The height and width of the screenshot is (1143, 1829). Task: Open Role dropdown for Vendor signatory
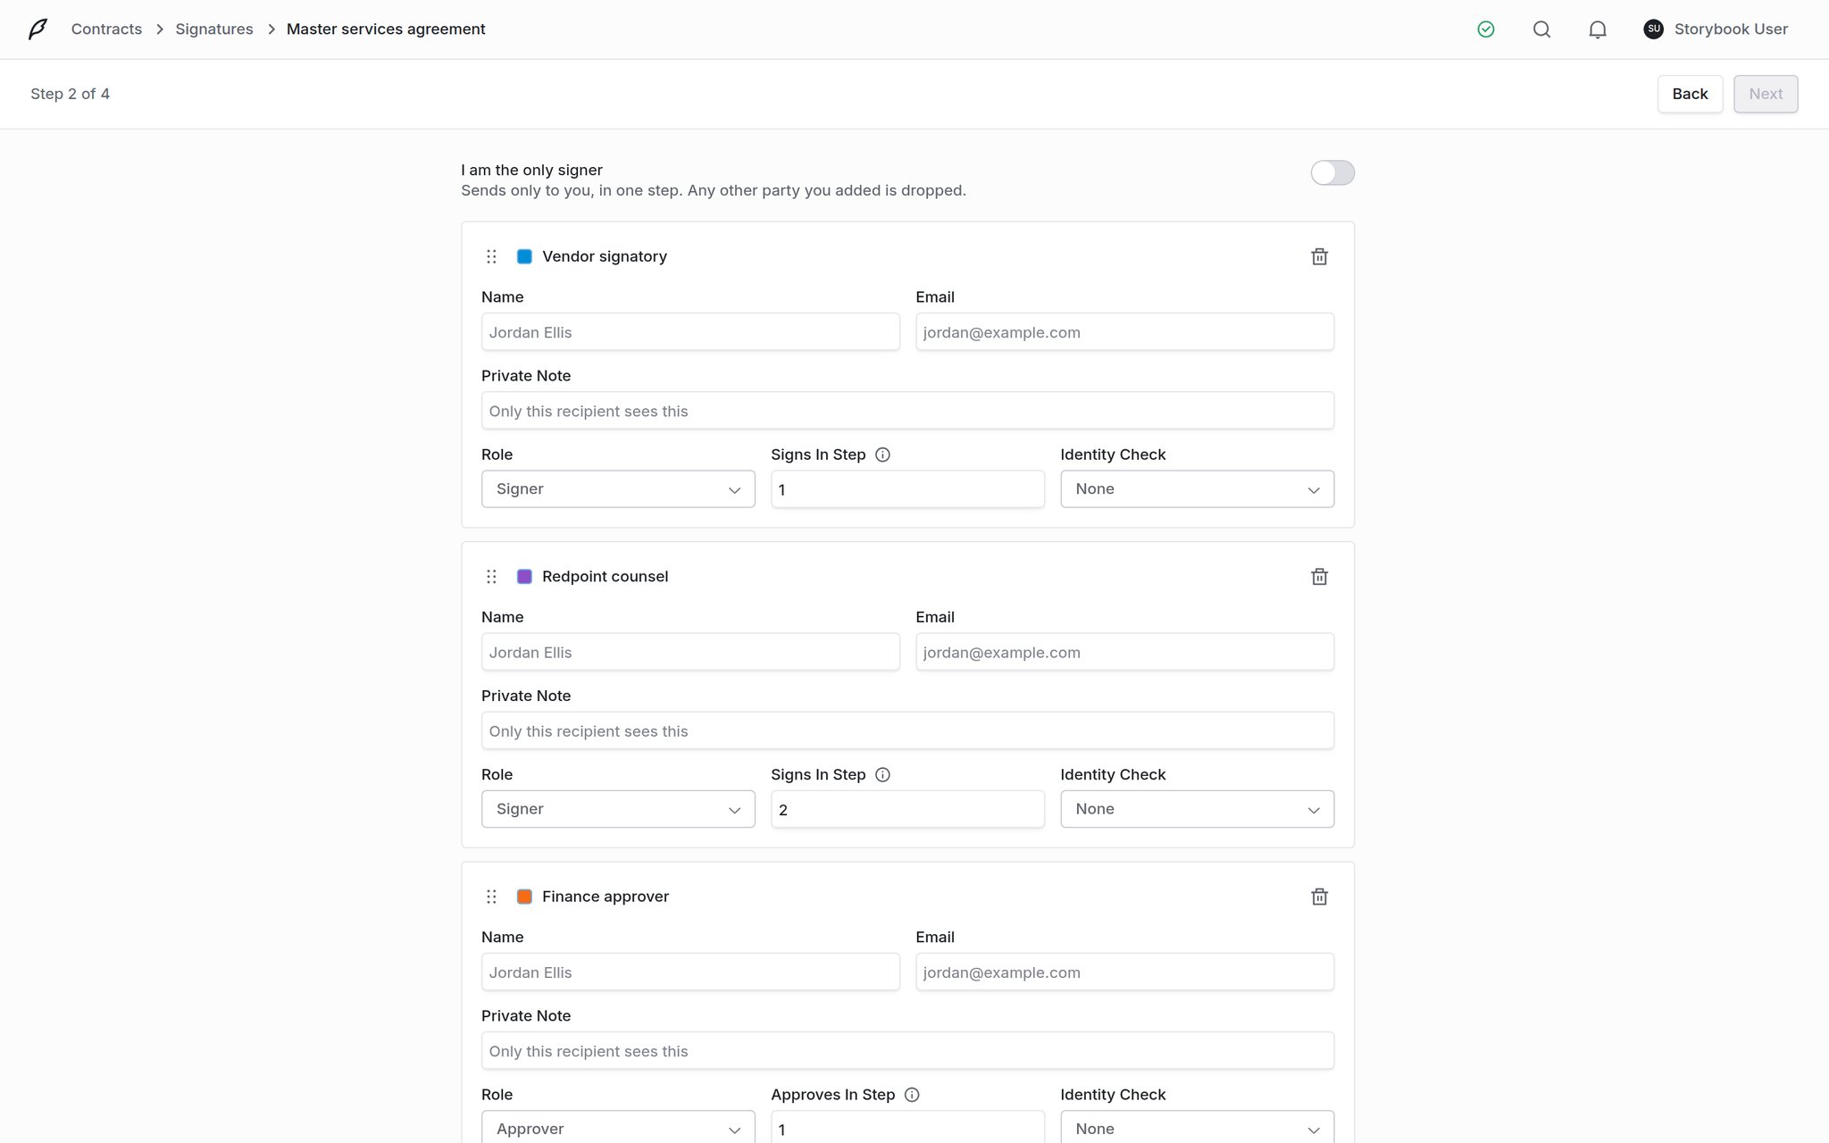(x=618, y=489)
